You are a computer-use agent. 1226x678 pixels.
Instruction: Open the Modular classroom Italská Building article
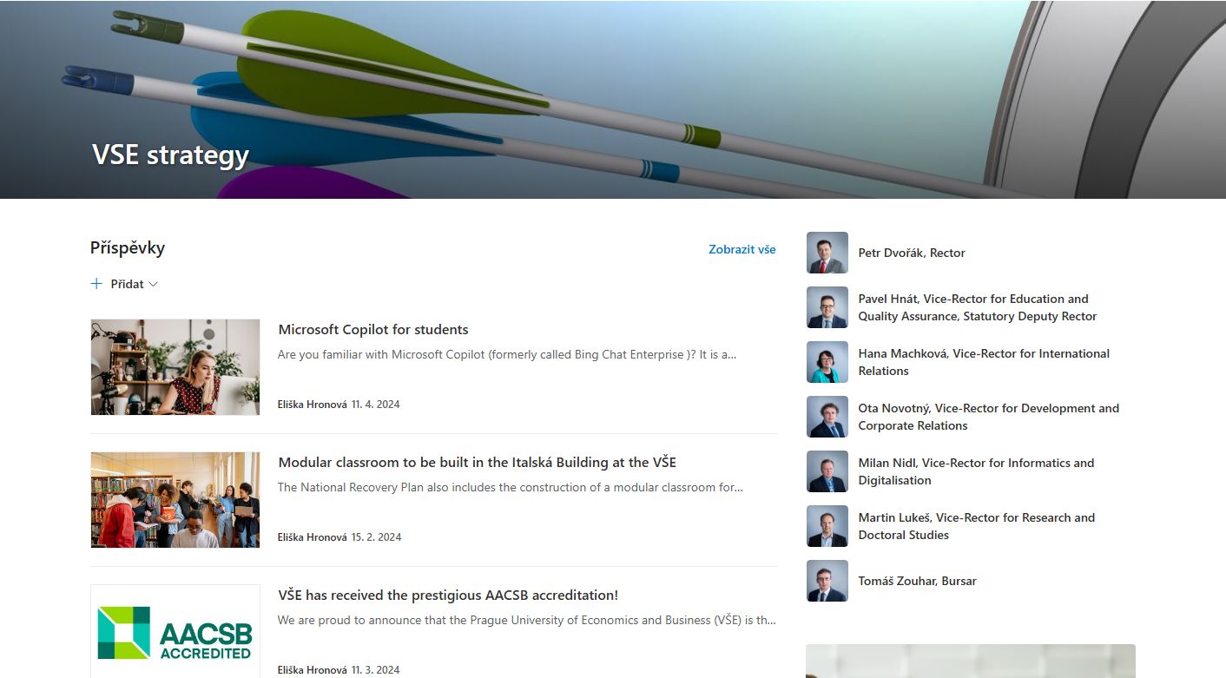(477, 463)
